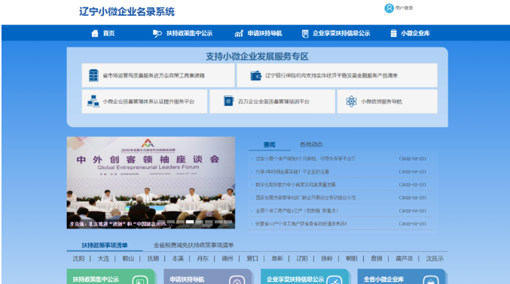Click the 中外创客领袖座谈会 carousel image
Image resolution: width=510 pixels, height=284 pixels.
151,183
